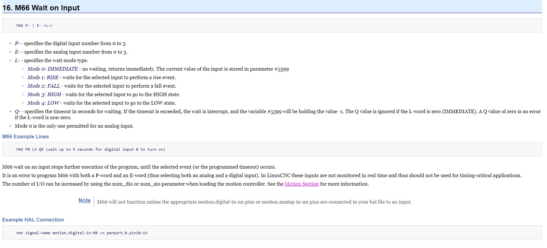
Task: Click the '#5399' parameter in Mode 0 line
Action: (x=282, y=69)
